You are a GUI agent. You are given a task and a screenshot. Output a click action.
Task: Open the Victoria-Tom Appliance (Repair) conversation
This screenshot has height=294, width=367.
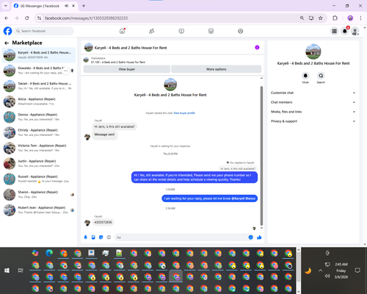coord(39,148)
